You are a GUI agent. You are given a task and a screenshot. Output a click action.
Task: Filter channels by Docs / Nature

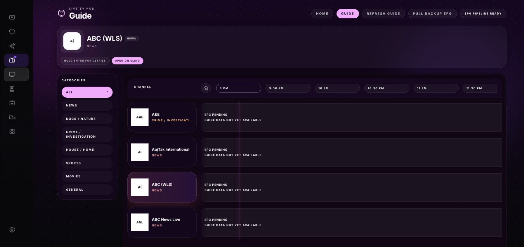coord(87,119)
